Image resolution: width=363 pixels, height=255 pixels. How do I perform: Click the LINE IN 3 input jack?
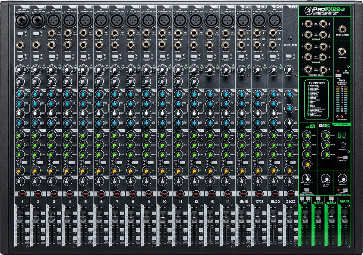(52, 33)
